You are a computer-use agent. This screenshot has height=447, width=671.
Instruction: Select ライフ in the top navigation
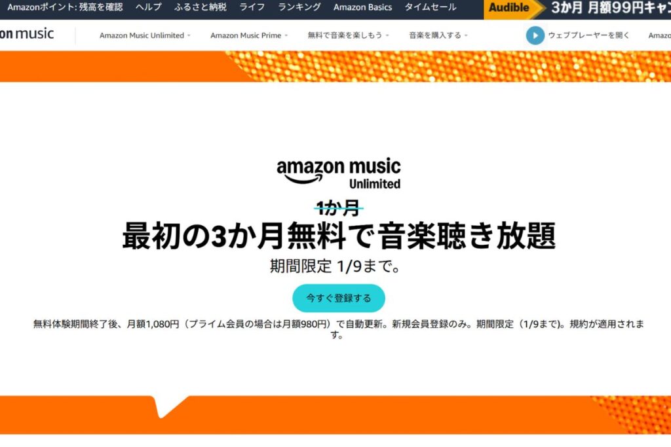[x=252, y=7]
